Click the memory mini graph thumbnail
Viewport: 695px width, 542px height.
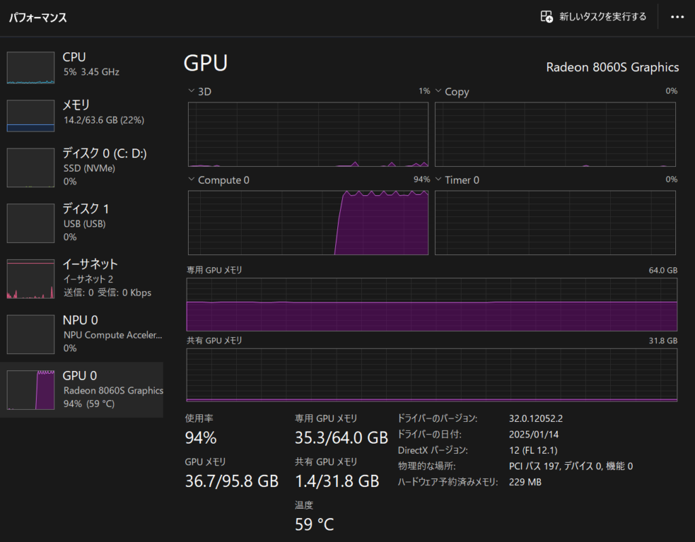coord(31,116)
